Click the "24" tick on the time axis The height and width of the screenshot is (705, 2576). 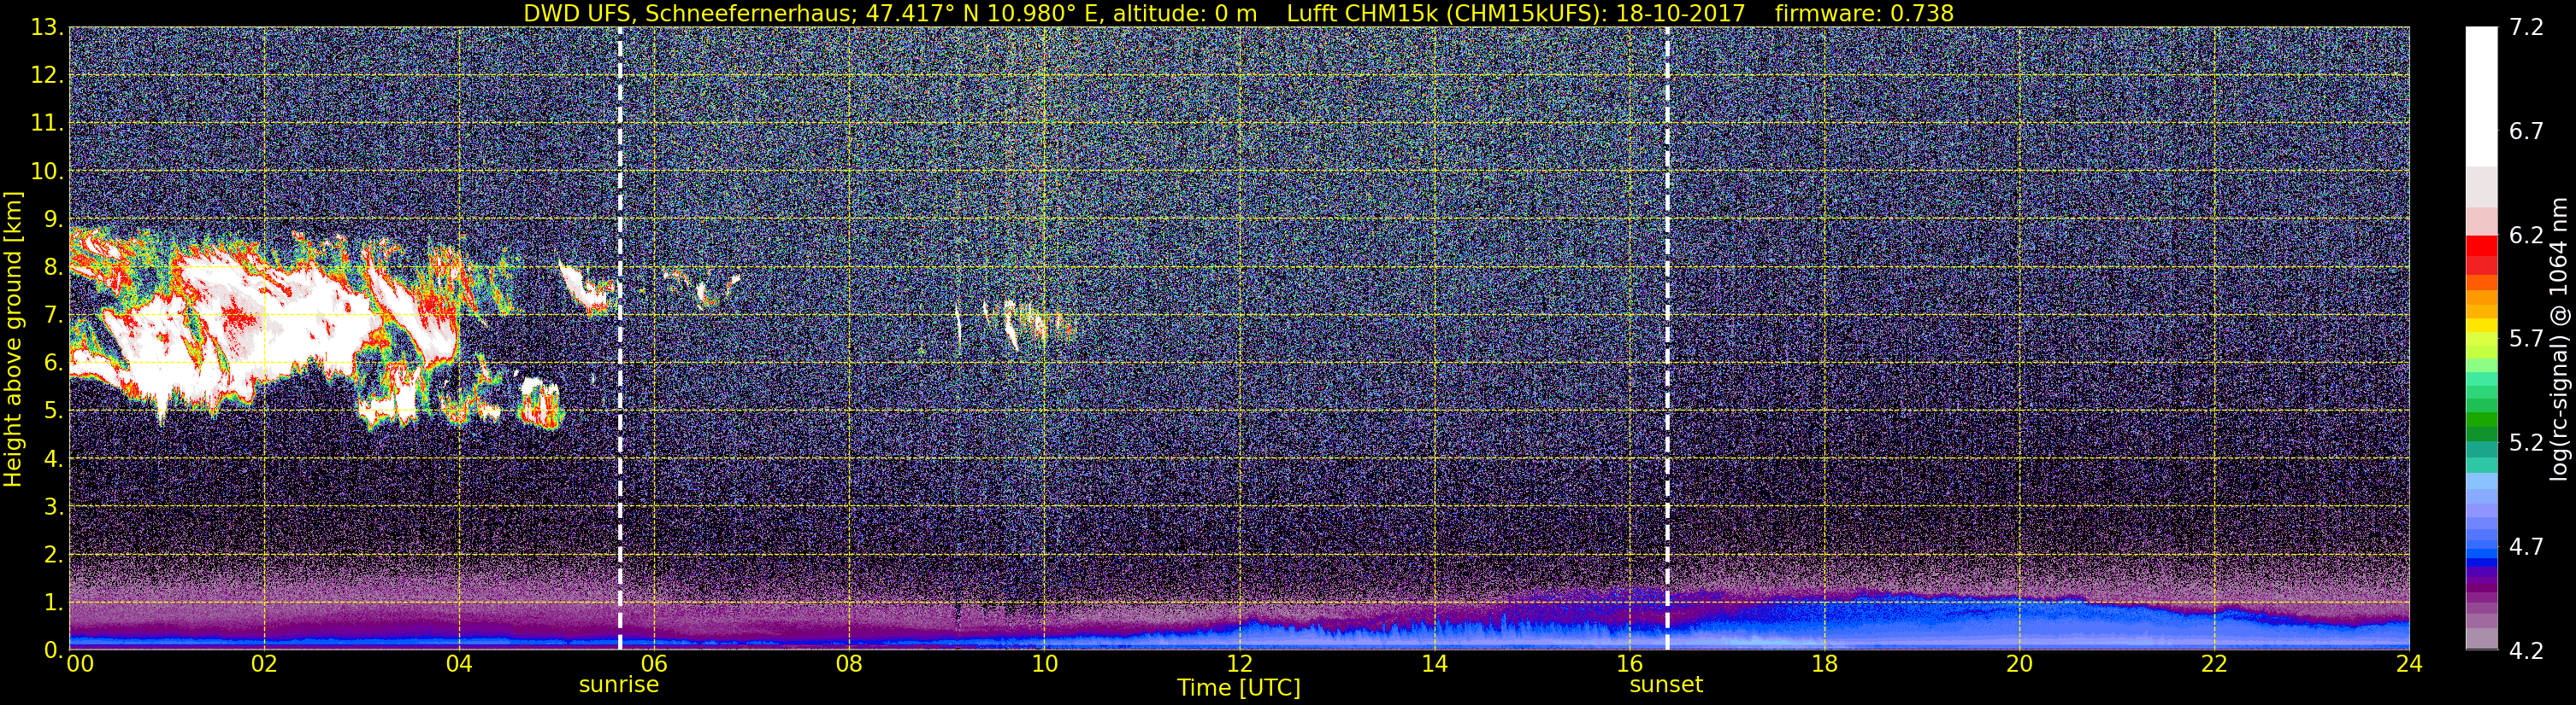point(2409,664)
